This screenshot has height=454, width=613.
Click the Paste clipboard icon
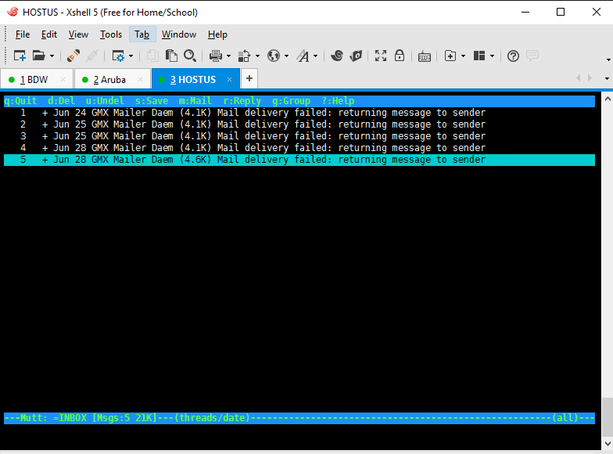click(171, 56)
